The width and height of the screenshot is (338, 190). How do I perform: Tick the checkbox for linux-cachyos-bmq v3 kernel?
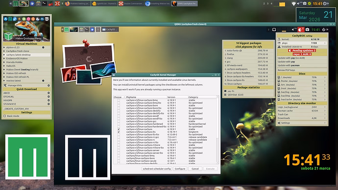click(119, 100)
